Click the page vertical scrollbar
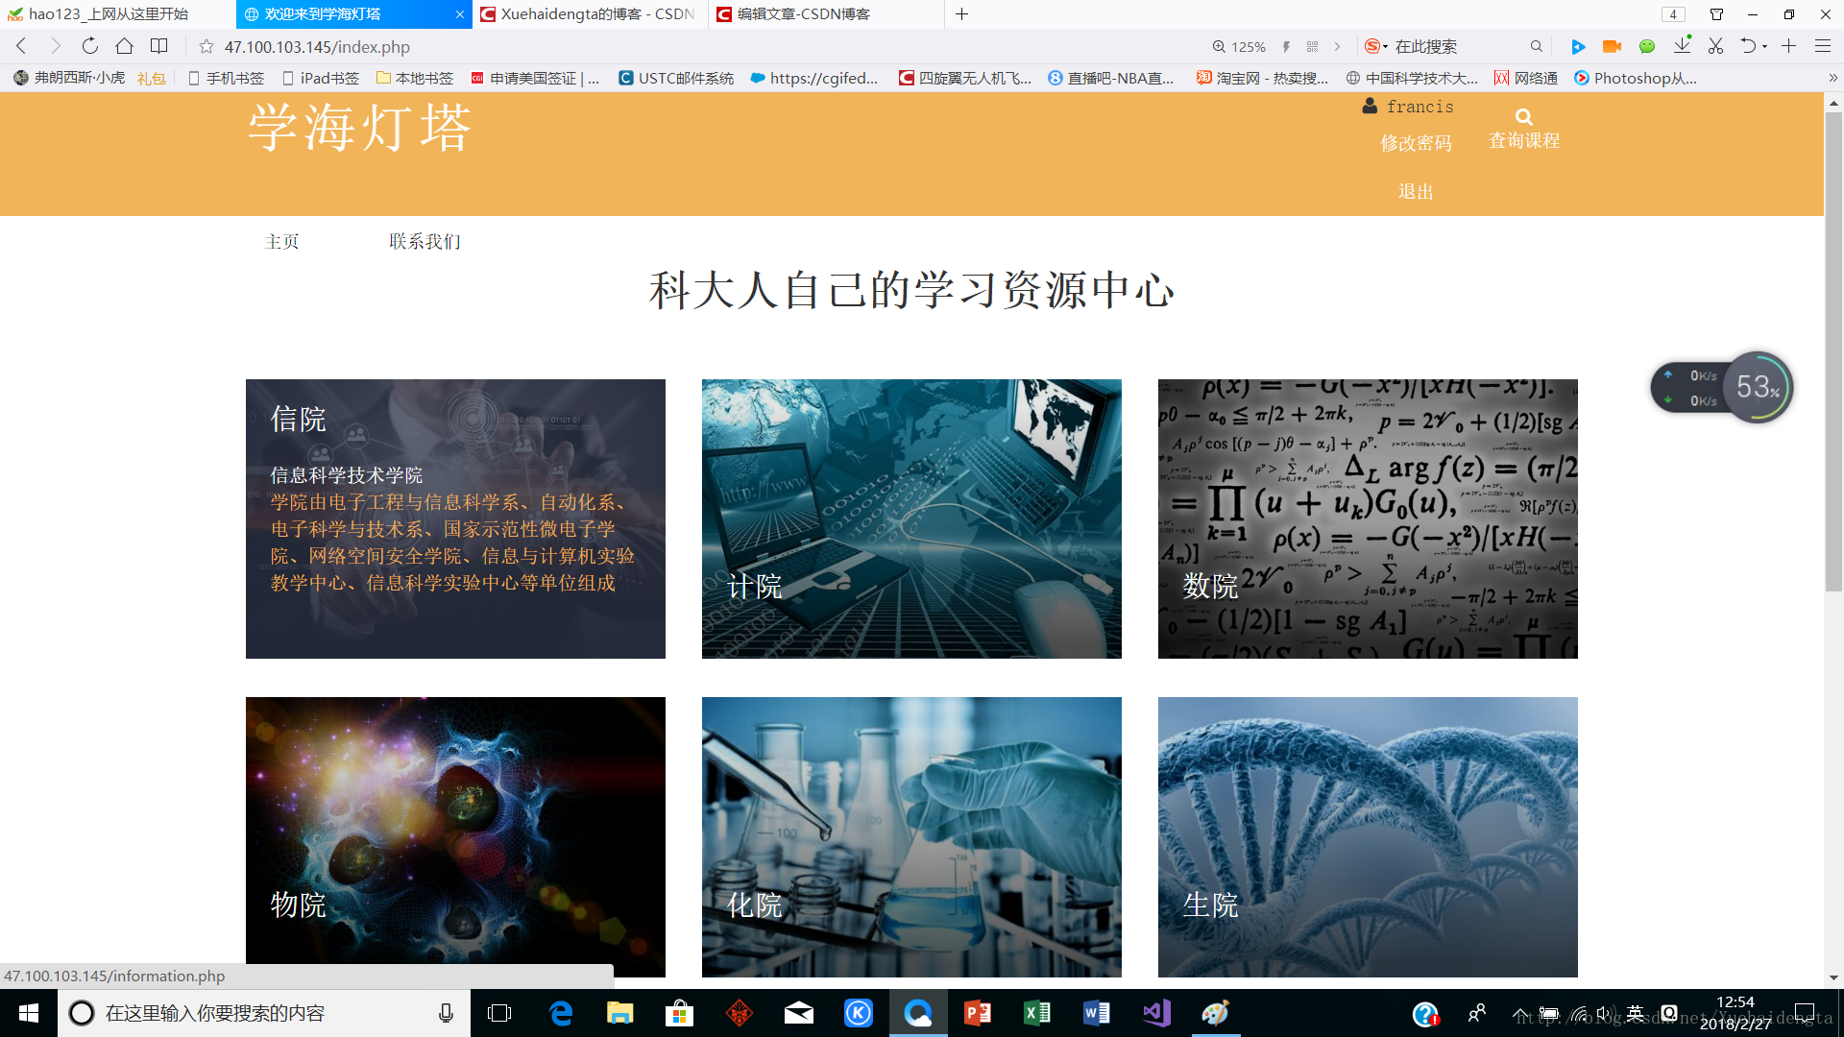The width and height of the screenshot is (1844, 1037). point(1833,351)
